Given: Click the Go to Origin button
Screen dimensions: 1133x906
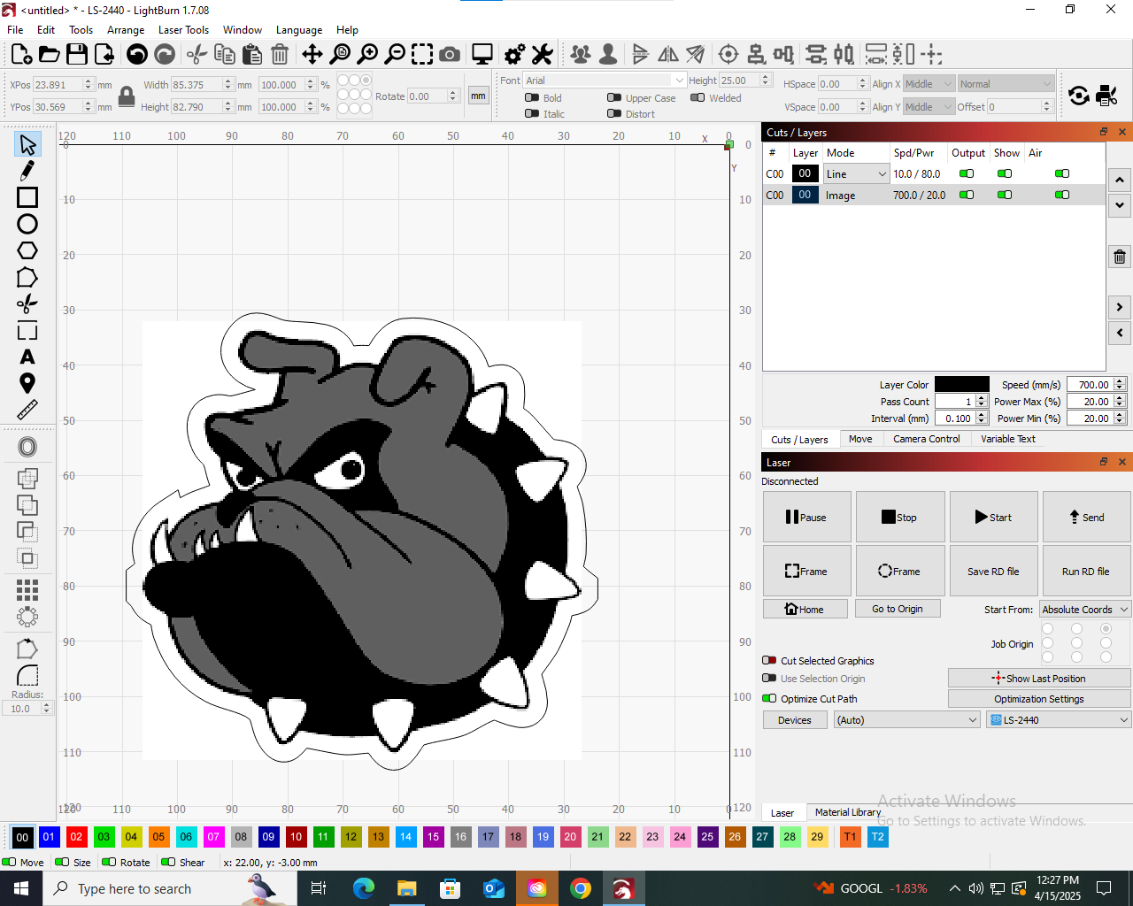Looking at the screenshot, I should 898,609.
